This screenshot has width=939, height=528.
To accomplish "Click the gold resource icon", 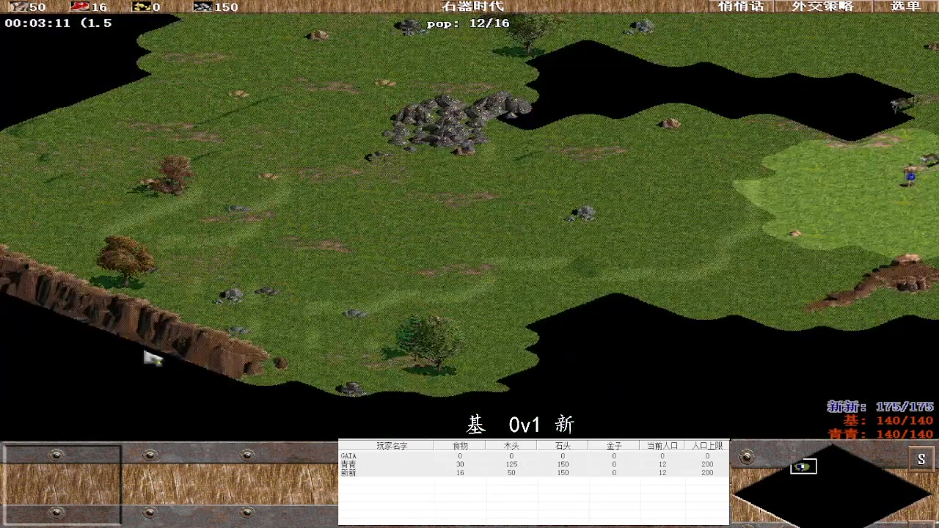I will click(142, 7).
